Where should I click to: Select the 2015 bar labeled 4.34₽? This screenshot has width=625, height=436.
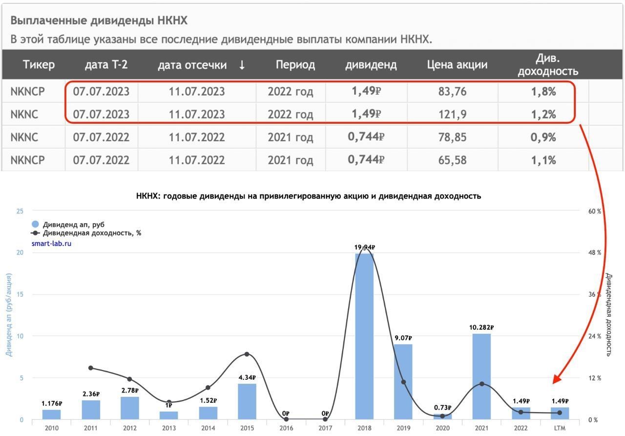click(x=247, y=401)
